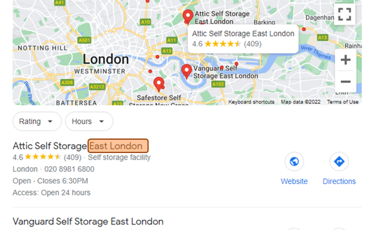Open the Terms of Use link

pyautogui.click(x=343, y=102)
